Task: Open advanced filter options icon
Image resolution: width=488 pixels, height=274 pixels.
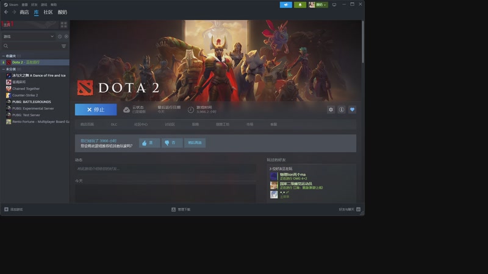Action: (64, 46)
